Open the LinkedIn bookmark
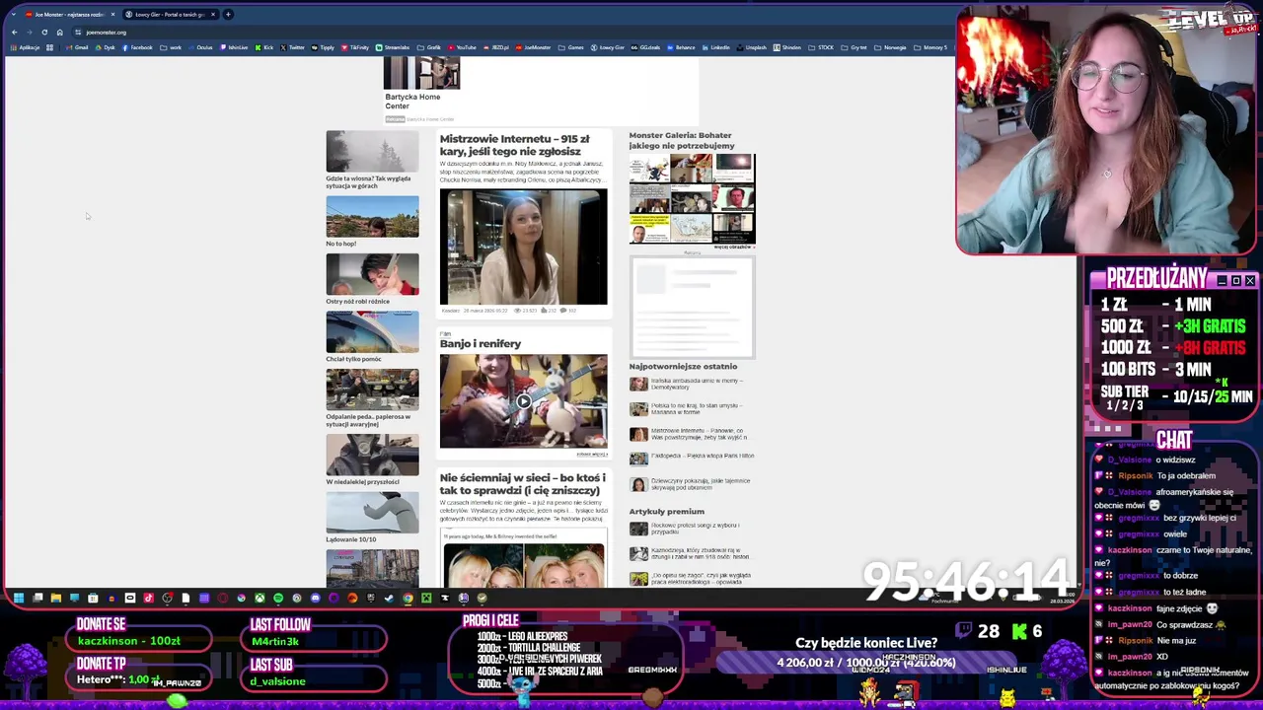 [716, 47]
